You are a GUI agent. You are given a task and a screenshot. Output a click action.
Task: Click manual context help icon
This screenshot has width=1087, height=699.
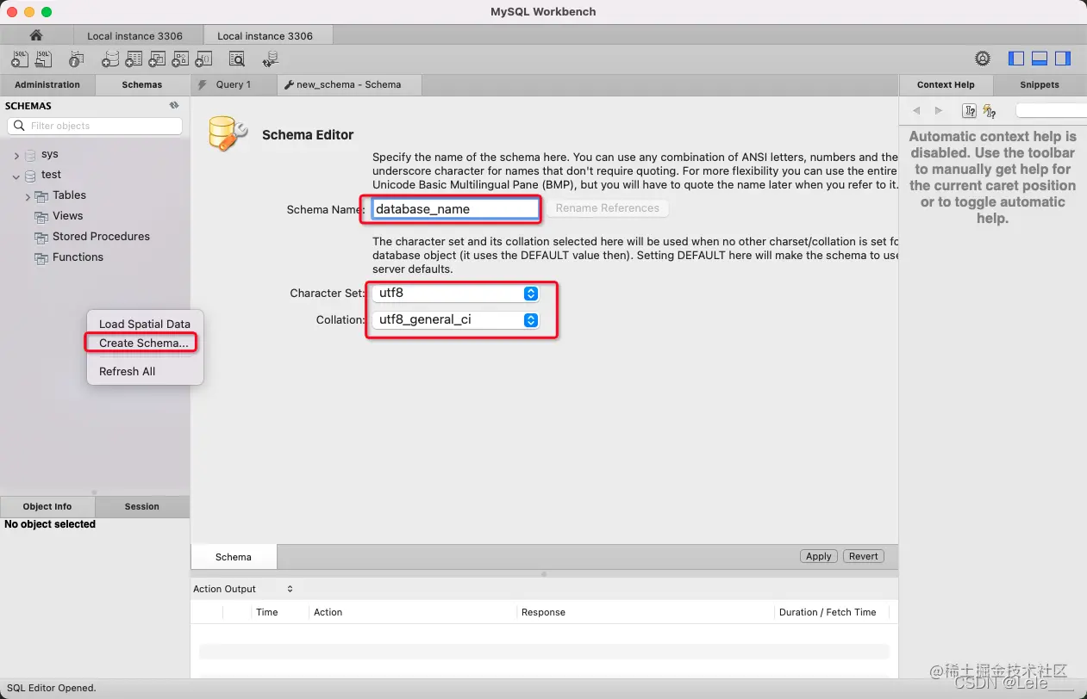(x=969, y=111)
